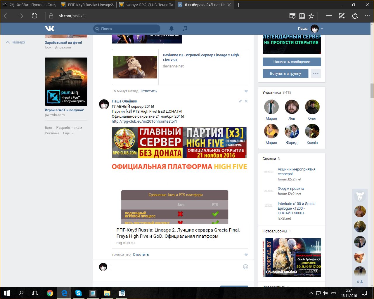Open the Windows Start menu
374x299 pixels.
pyautogui.click(x=7, y=293)
